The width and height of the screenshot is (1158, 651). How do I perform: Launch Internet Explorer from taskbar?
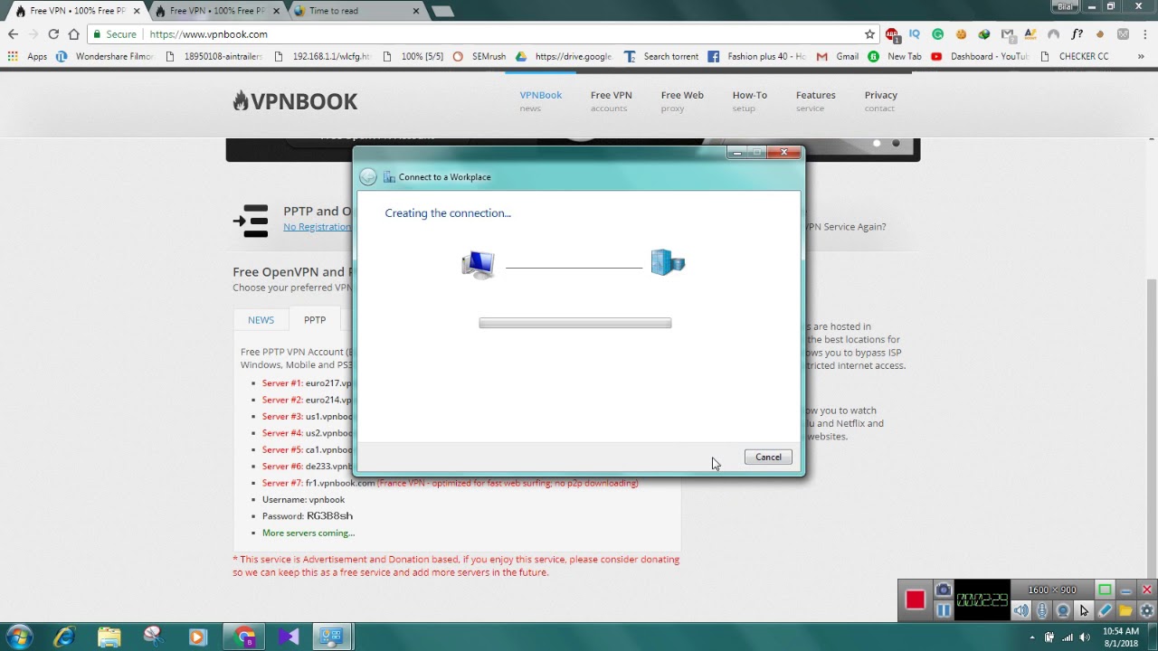(63, 637)
